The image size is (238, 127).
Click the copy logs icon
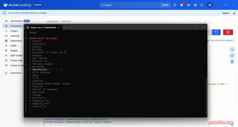(232, 56)
